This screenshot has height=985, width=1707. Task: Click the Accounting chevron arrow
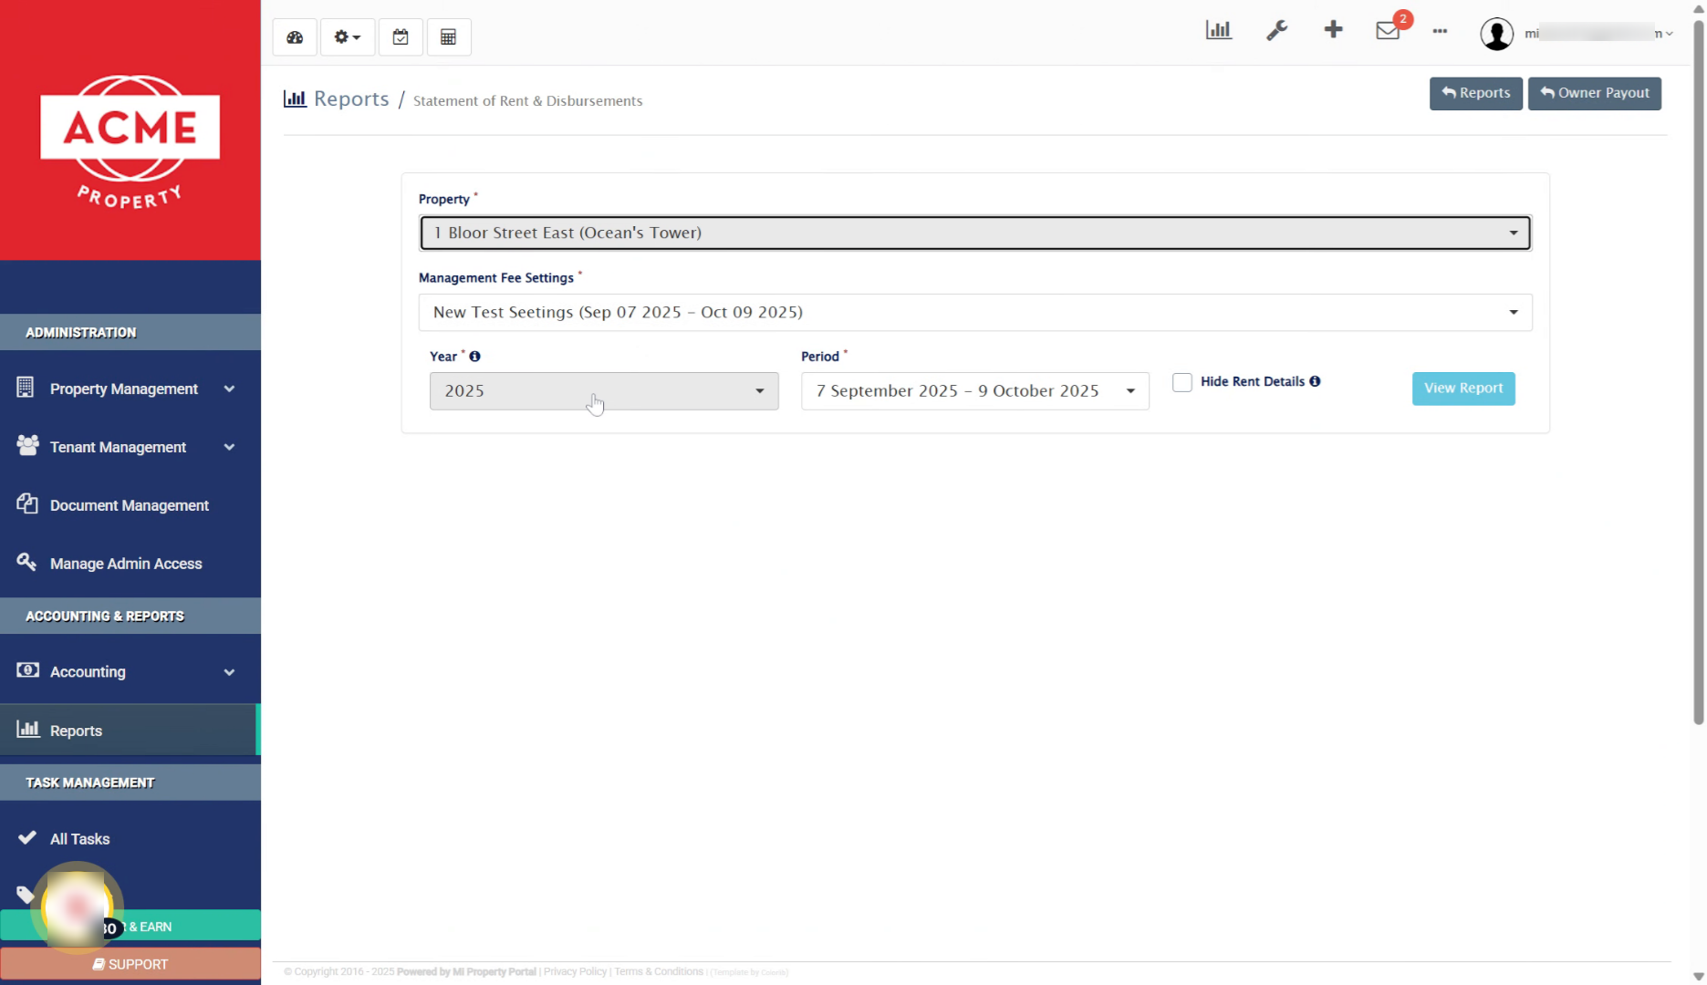click(x=230, y=673)
